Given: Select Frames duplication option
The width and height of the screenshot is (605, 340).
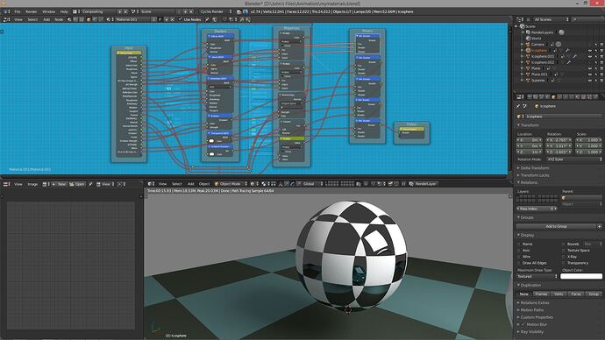Looking at the screenshot, I should coord(541,294).
